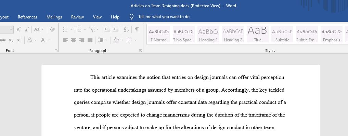The height and width of the screenshot is (136, 348).
Task: Open the Shading color dropdown arrow
Action: (122, 40)
